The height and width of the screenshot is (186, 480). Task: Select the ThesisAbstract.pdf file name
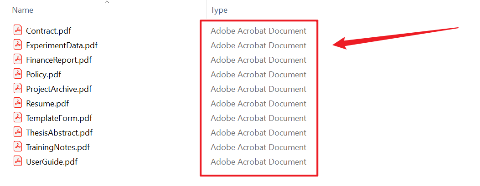coord(59,133)
